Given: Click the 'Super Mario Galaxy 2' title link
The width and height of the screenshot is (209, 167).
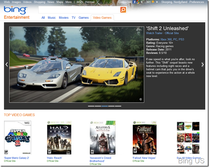Looking at the screenshot, I should pyautogui.click(x=17, y=158).
